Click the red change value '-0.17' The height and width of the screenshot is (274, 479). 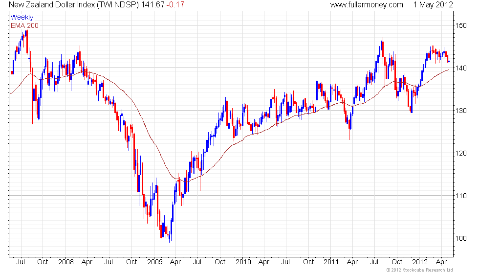[175, 4]
